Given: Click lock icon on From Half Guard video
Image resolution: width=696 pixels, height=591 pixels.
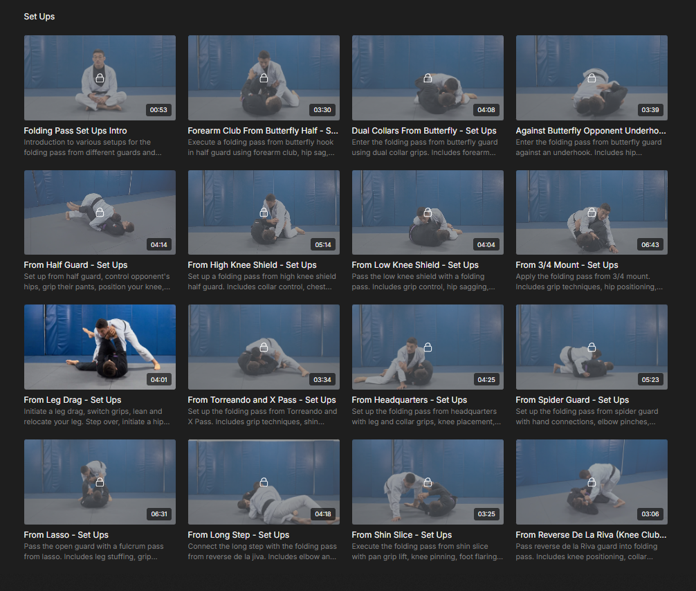Looking at the screenshot, I should pos(100,212).
